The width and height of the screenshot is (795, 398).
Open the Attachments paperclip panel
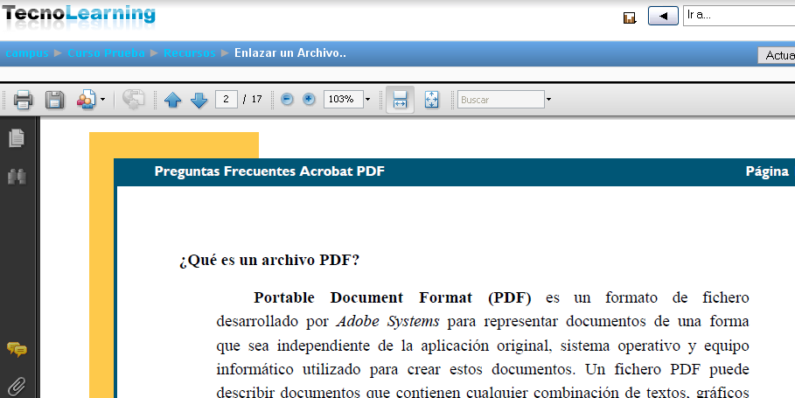click(16, 385)
